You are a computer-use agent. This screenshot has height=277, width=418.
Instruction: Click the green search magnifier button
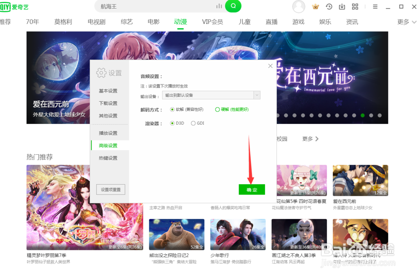[233, 6]
